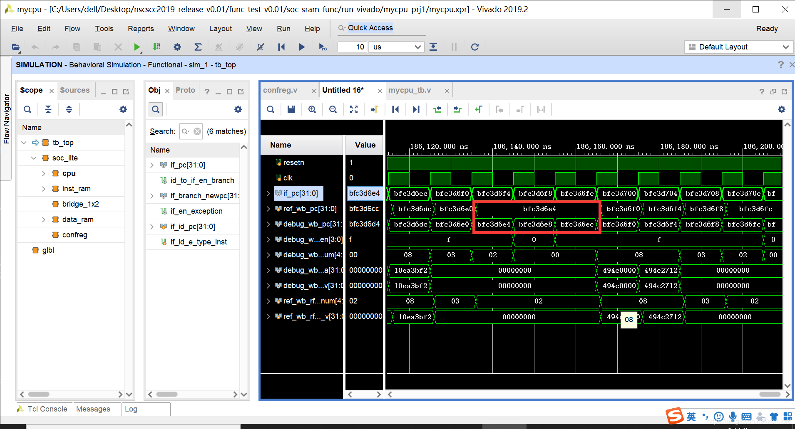Viewport: 795px width, 429px height.
Task: Collapse the soc_lite scope node
Action: [x=34, y=158]
